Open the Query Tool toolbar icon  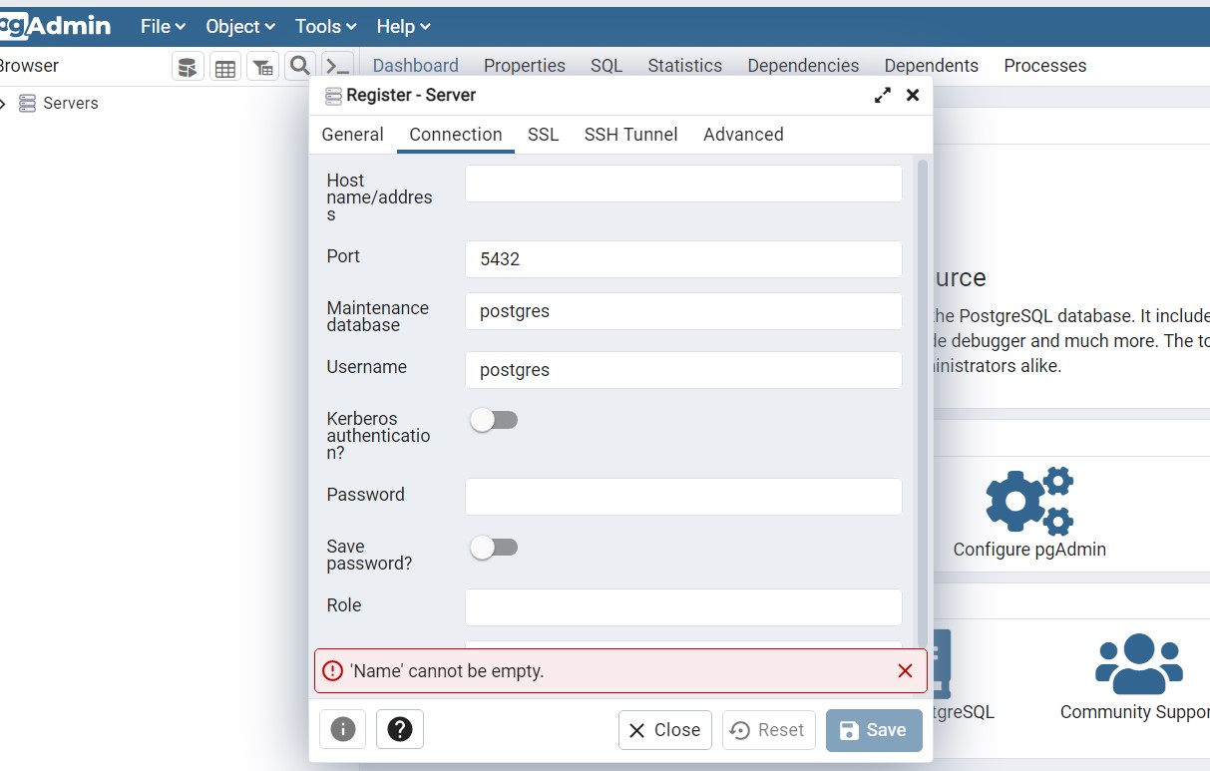tap(188, 67)
